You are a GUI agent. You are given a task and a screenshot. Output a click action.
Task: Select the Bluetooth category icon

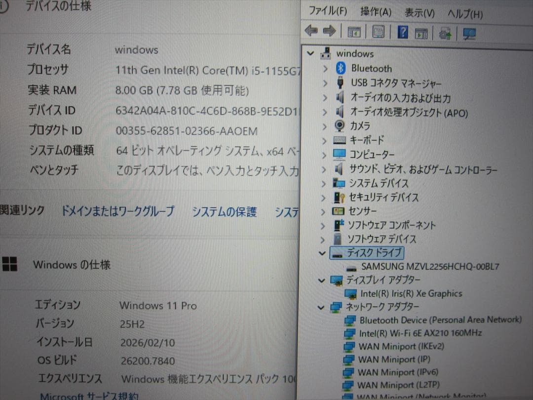click(x=341, y=68)
